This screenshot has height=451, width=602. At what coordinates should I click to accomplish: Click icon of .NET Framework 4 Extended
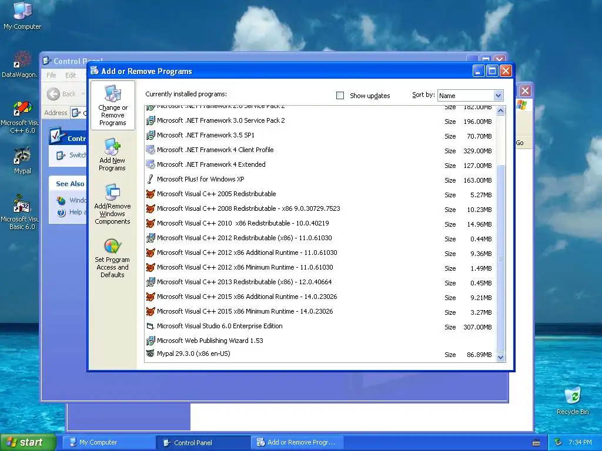pyautogui.click(x=150, y=164)
